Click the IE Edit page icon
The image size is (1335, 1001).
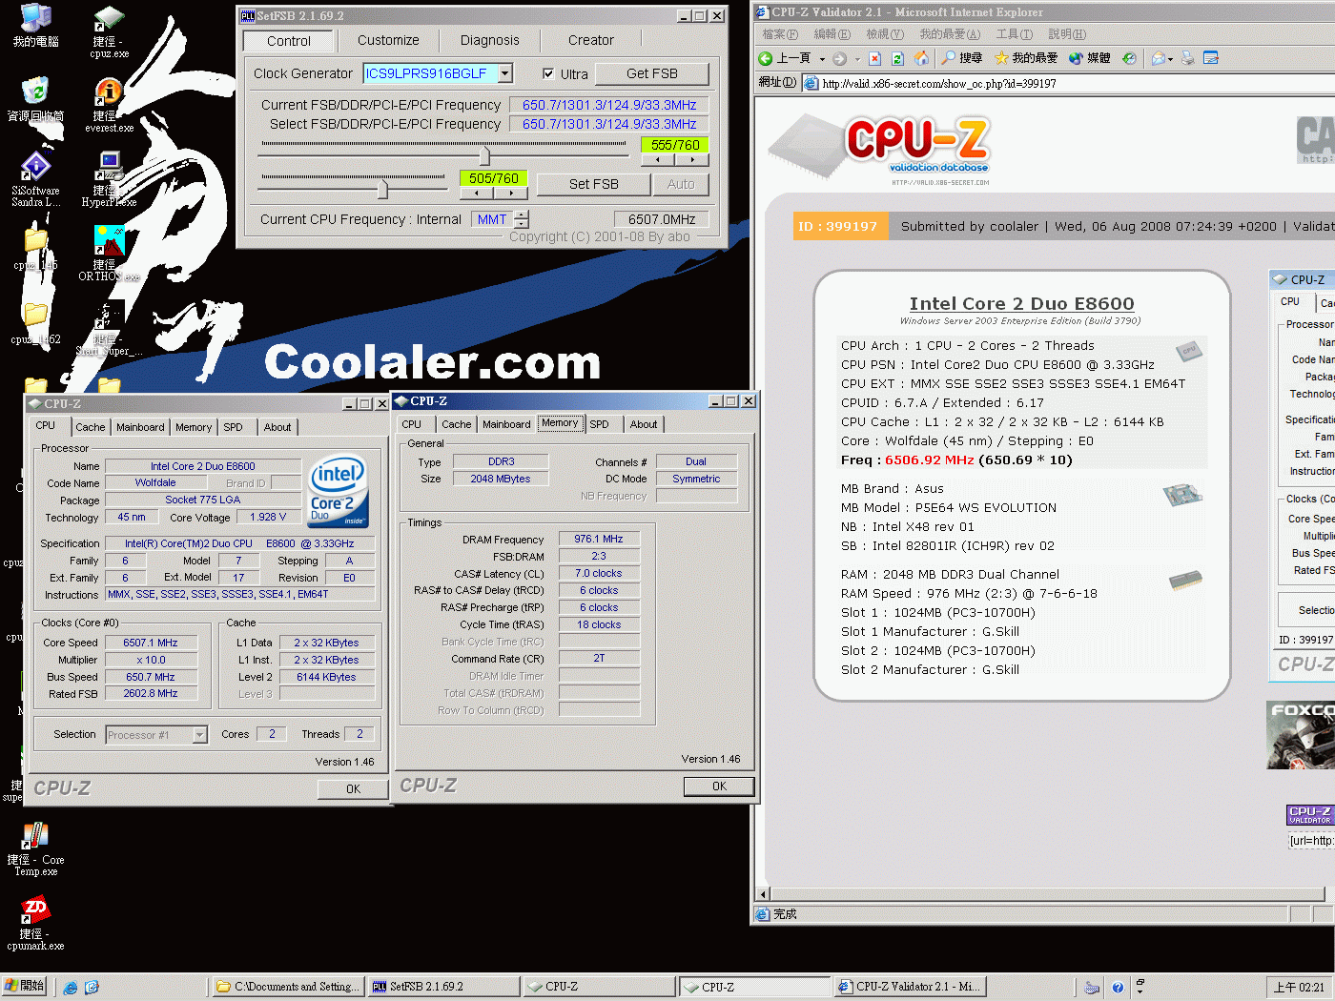(x=1211, y=58)
